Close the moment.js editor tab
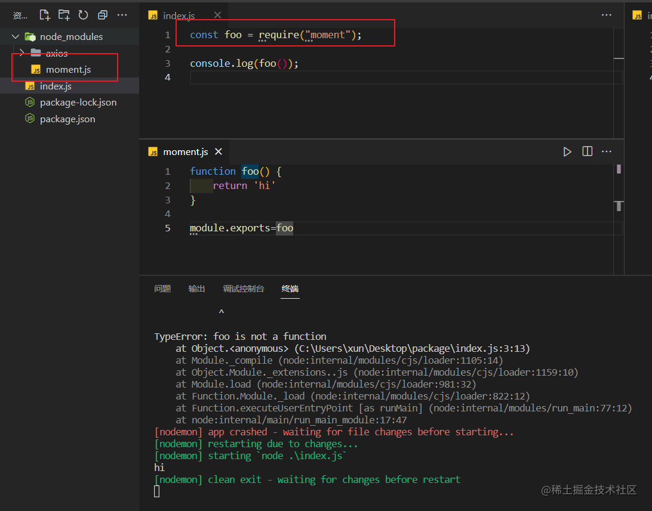 coord(218,151)
